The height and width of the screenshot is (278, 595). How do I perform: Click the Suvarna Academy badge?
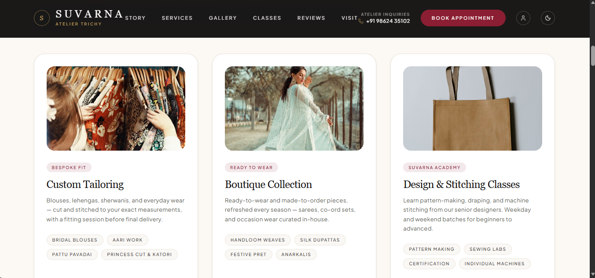pyautogui.click(x=434, y=167)
